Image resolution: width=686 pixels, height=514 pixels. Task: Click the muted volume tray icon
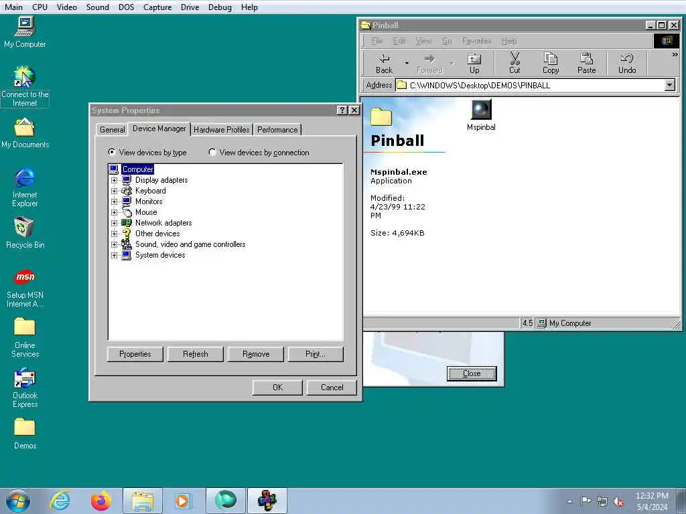pyautogui.click(x=618, y=501)
